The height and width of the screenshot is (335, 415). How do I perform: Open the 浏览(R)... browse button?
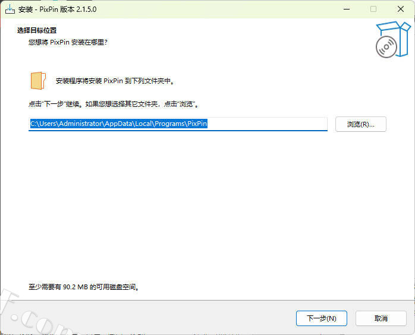tap(361, 124)
